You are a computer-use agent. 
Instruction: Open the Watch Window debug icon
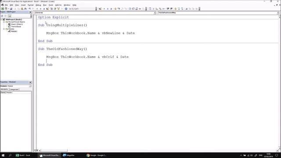tap(137, 9)
